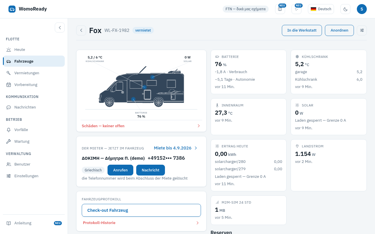Click the Kühlschrank snowflake icon
375x234 pixels.
297,57
